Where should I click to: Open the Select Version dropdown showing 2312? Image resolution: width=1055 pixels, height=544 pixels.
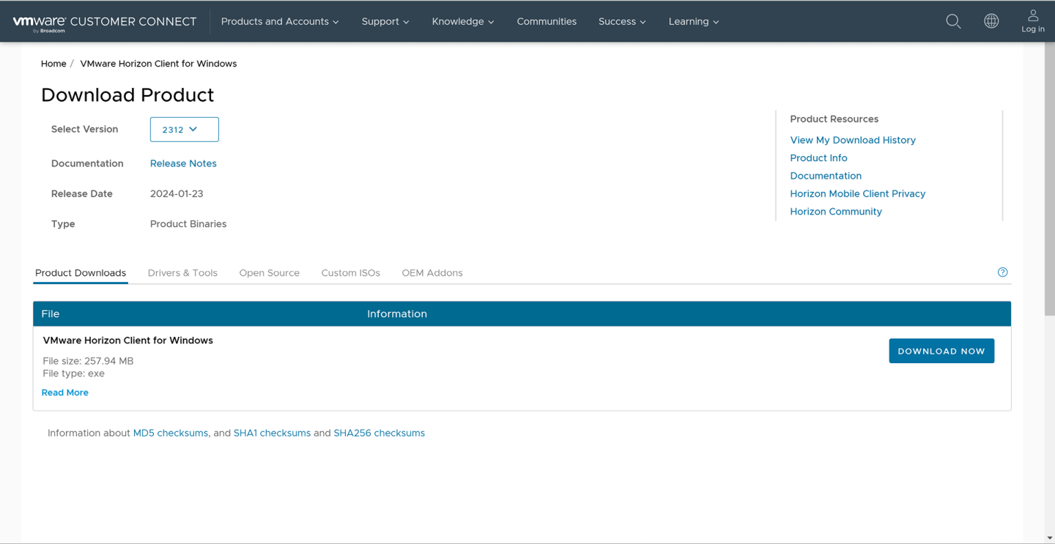(x=184, y=129)
